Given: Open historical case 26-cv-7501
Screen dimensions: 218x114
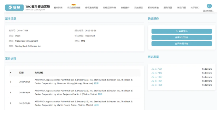Looking at the screenshot, I should 157,69.
